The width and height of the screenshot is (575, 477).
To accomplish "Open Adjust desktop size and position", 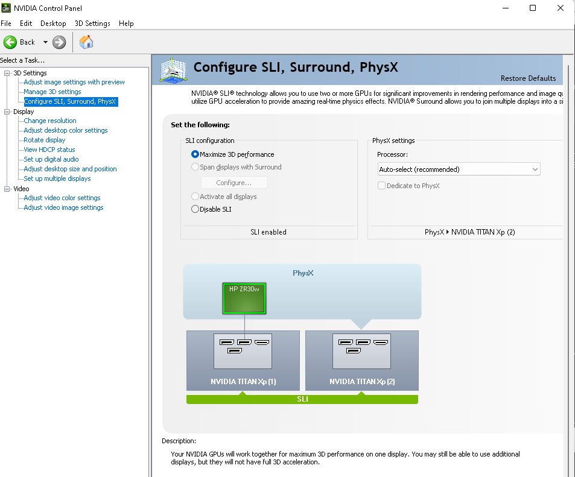I will click(70, 169).
